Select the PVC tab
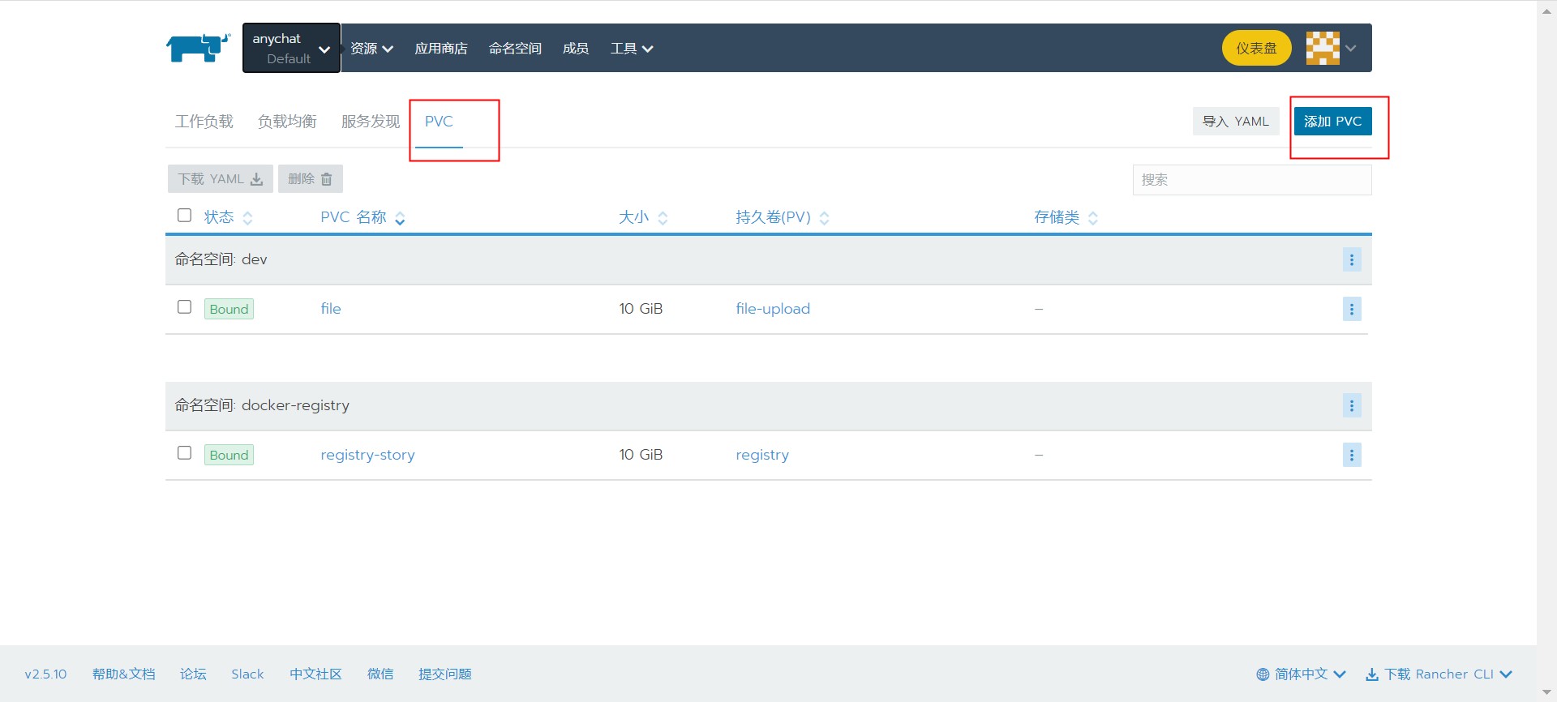This screenshot has width=1557, height=702. (x=439, y=122)
